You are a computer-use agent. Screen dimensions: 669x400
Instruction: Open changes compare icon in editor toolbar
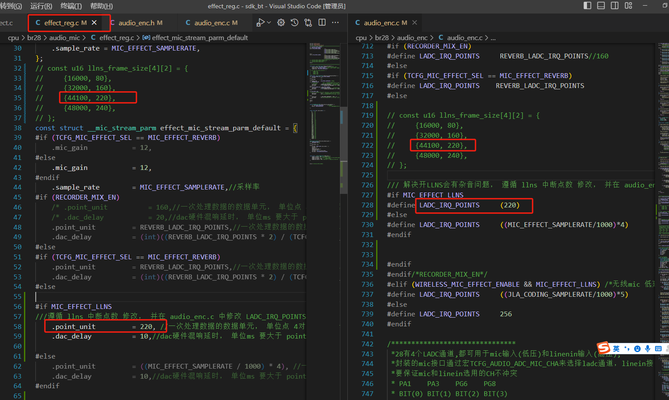point(308,23)
